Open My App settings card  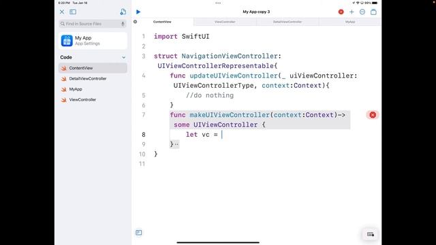click(93, 41)
